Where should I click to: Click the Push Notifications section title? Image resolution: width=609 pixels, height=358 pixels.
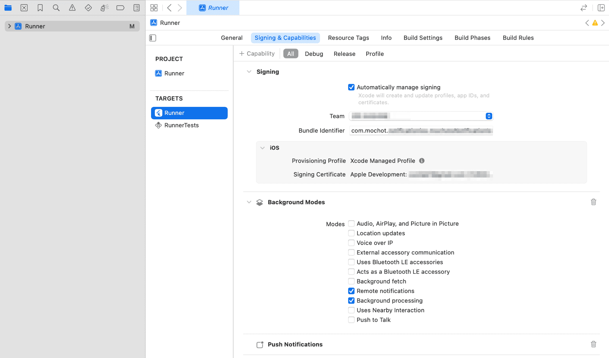coord(295,344)
